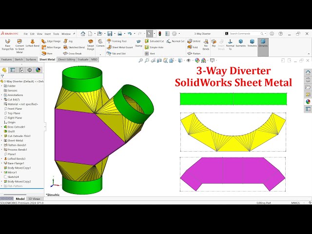Select the Sketched Bend tool
The width and height of the screenshot is (312, 234).
point(74,47)
